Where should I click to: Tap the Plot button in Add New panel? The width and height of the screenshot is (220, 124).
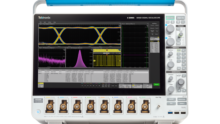click(x=157, y=31)
